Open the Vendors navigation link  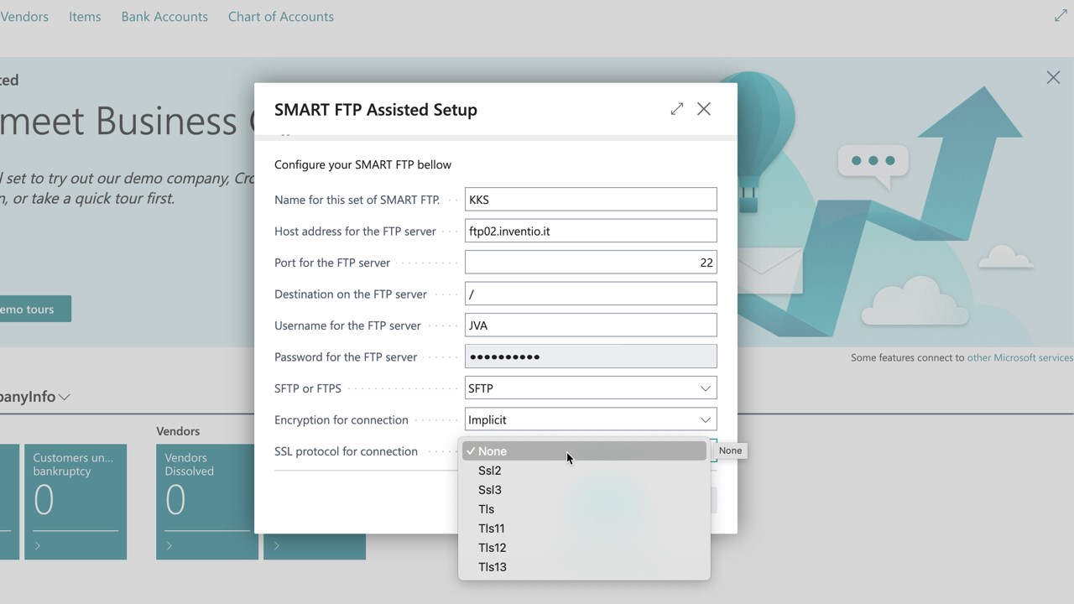(x=24, y=17)
